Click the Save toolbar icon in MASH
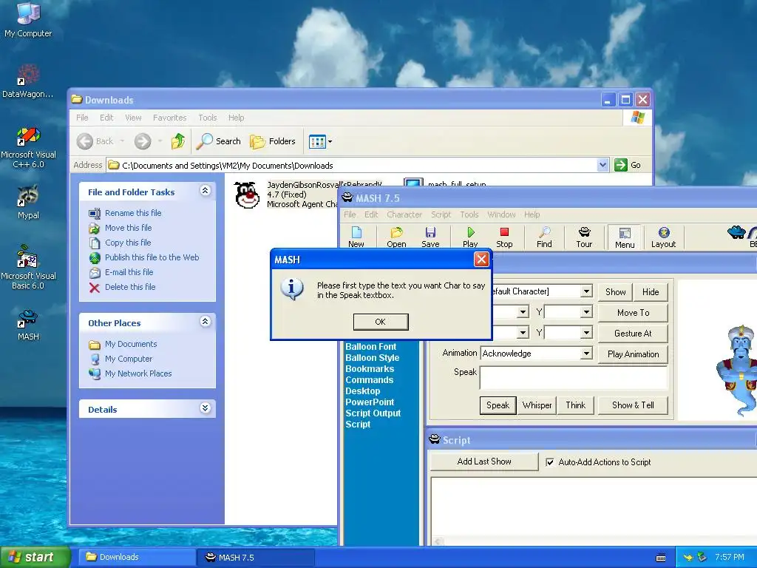757x568 pixels. 430,237
